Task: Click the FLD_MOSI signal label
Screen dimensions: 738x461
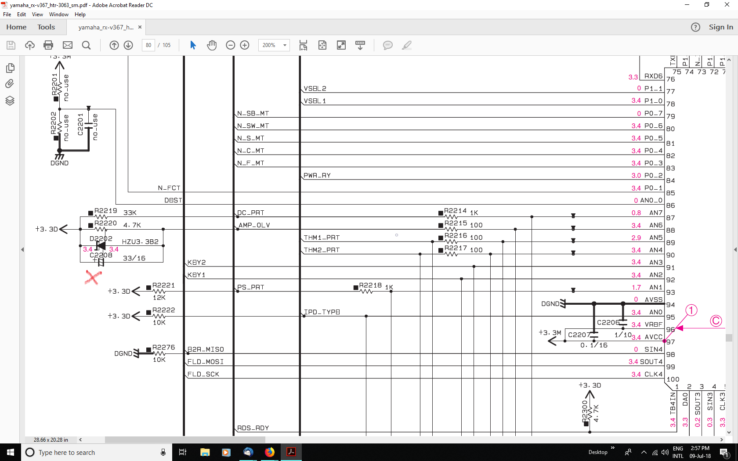Action: pyautogui.click(x=206, y=362)
